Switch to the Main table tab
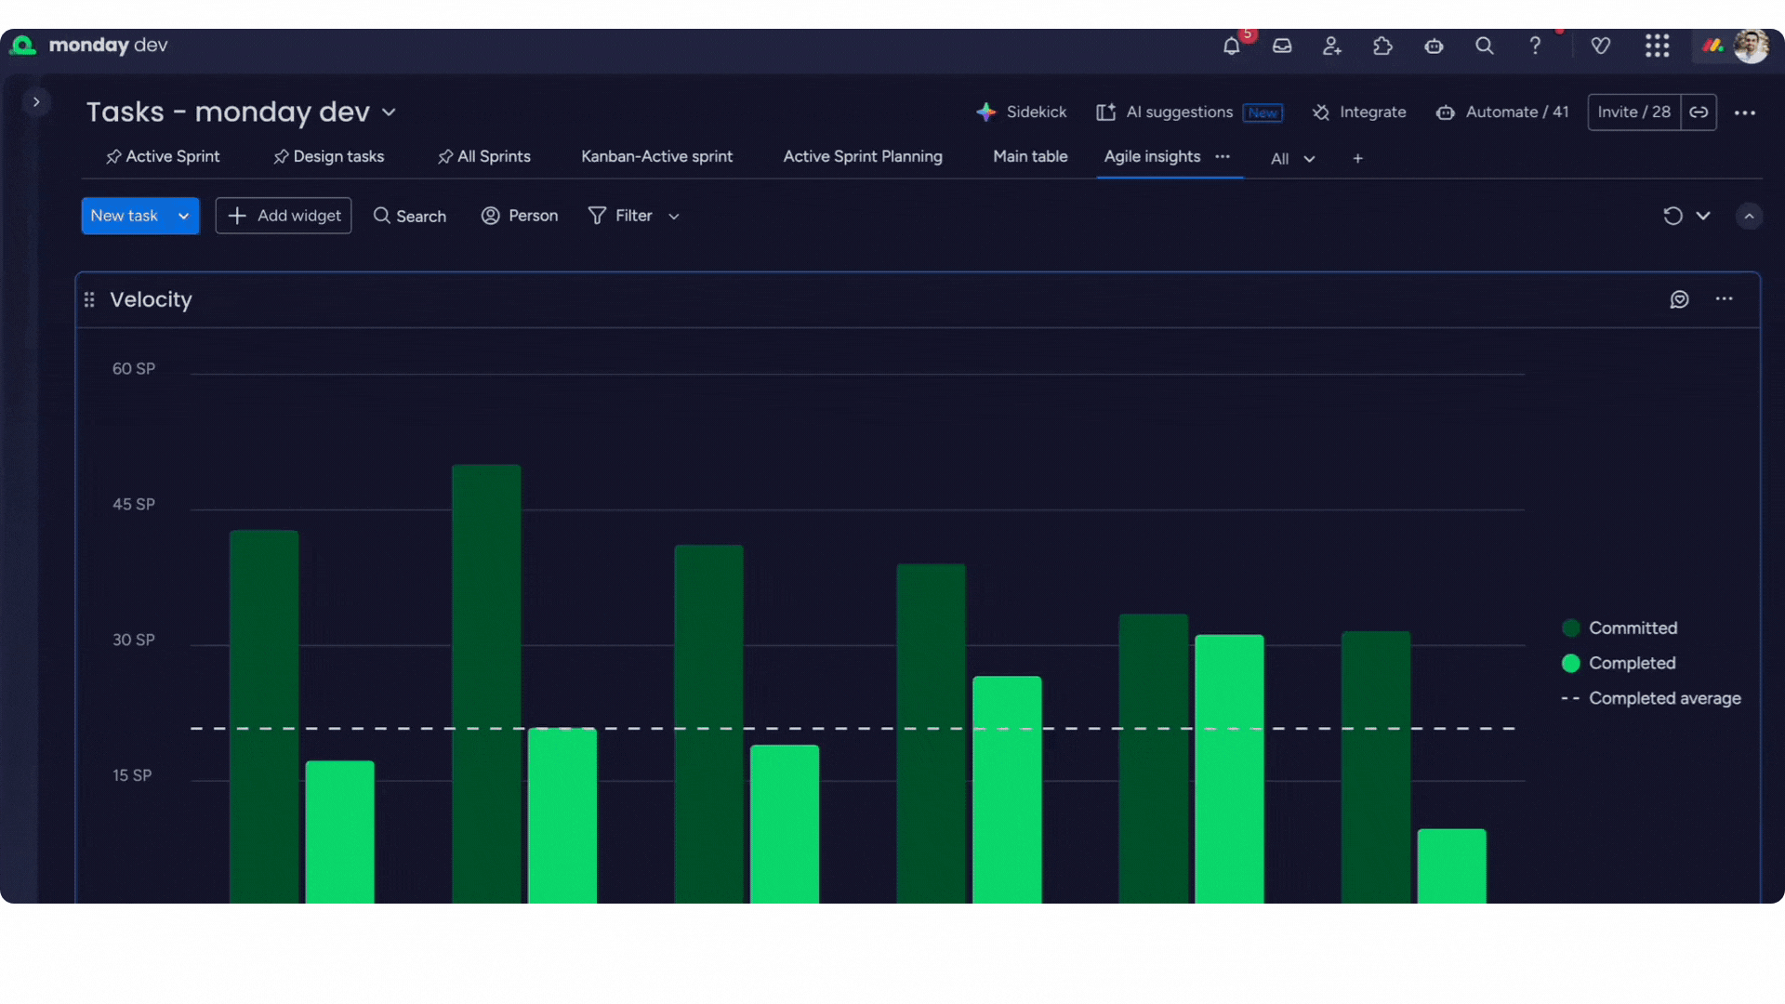The width and height of the screenshot is (1785, 1004). [x=1030, y=157]
